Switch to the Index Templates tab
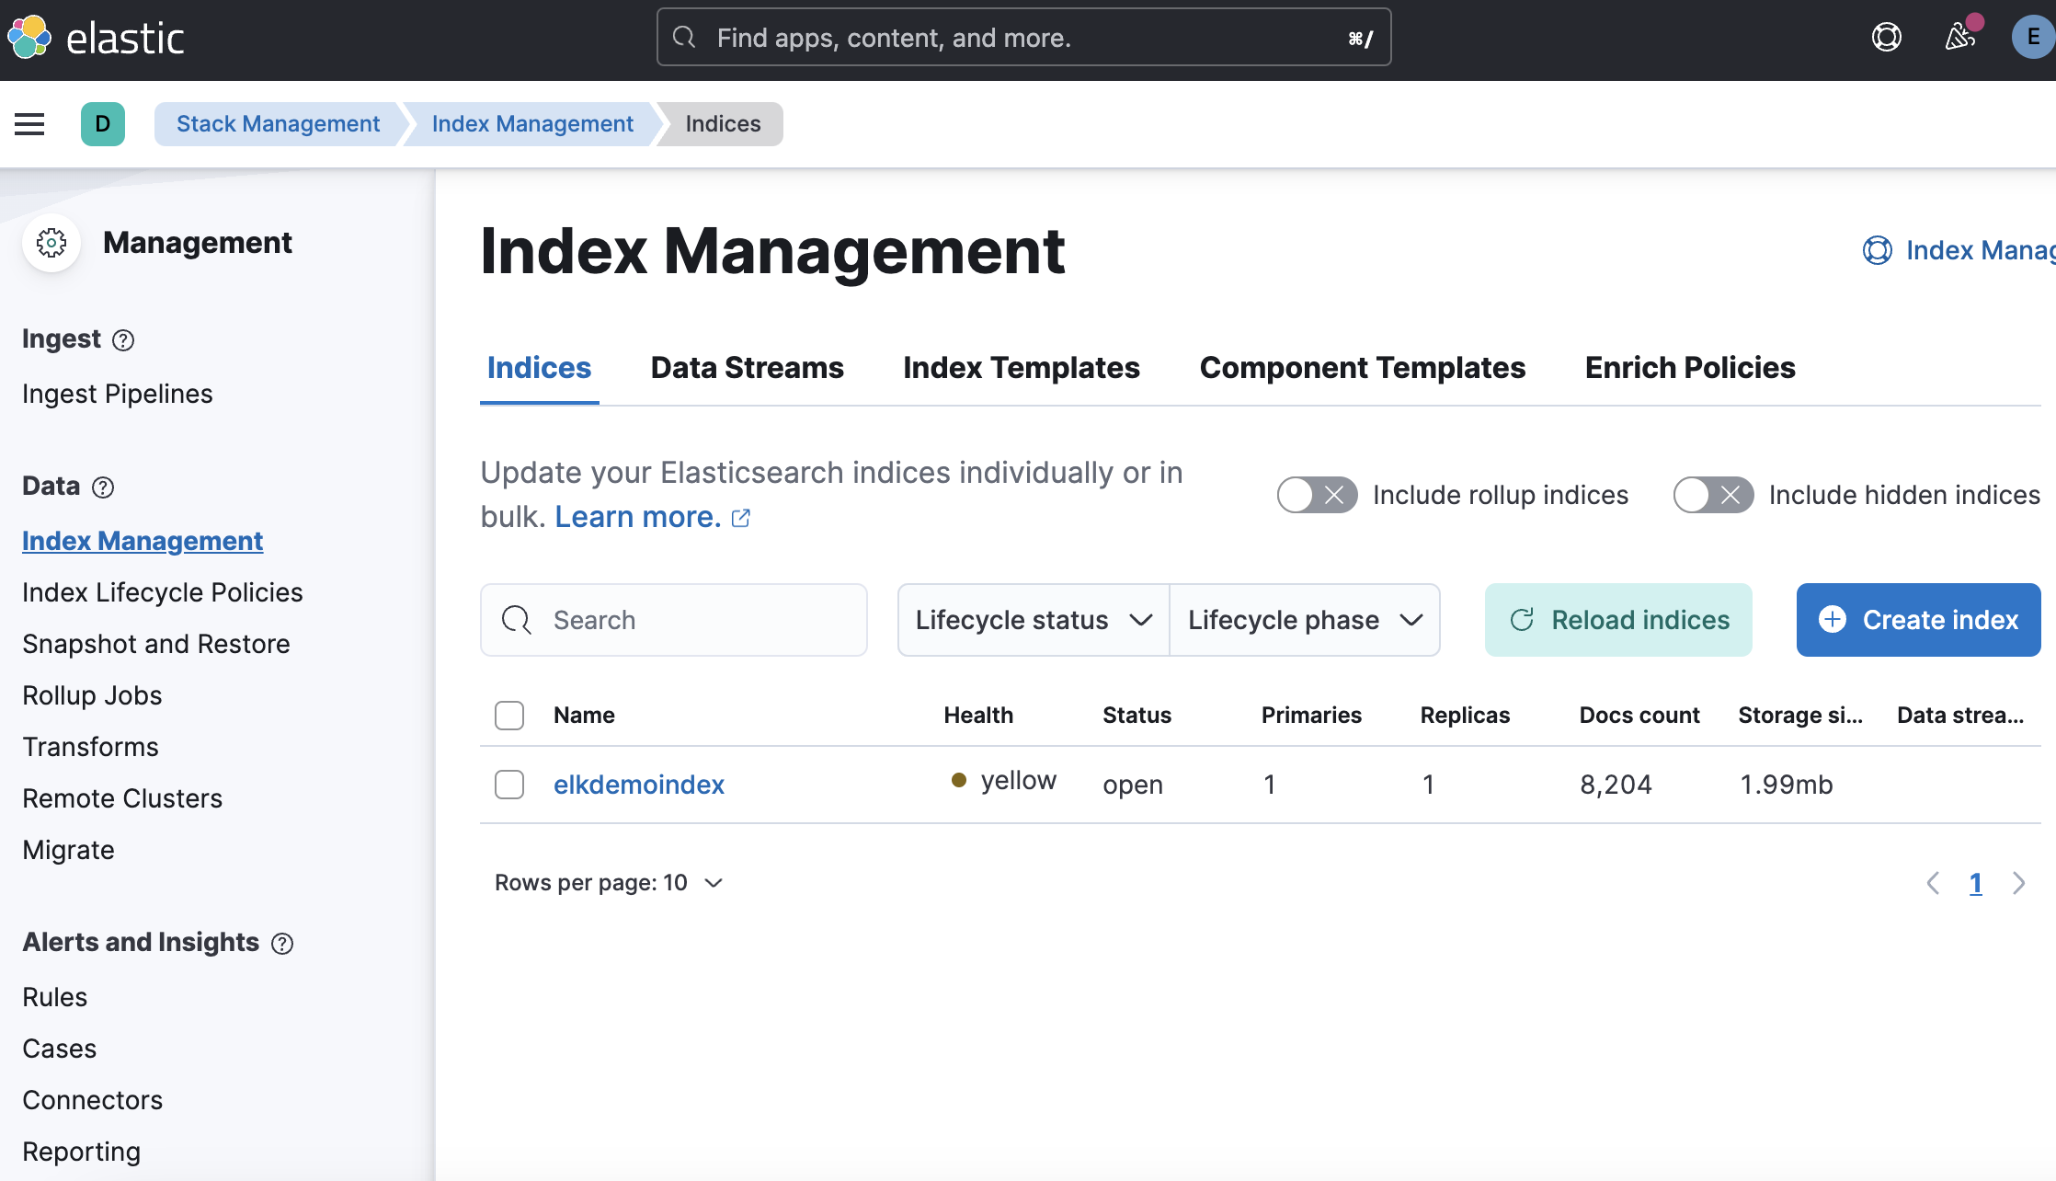Image resolution: width=2056 pixels, height=1181 pixels. pyautogui.click(x=1021, y=368)
